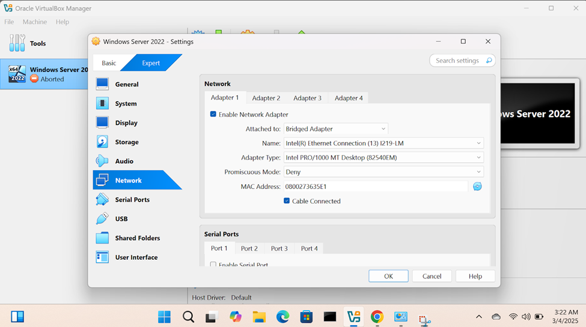Screen dimensions: 586x327
Task: Click the Cancel button
Action: tap(432, 276)
